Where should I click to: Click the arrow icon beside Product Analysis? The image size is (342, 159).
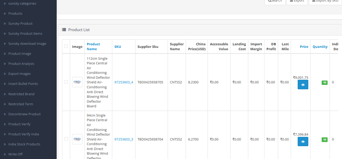(4, 64)
